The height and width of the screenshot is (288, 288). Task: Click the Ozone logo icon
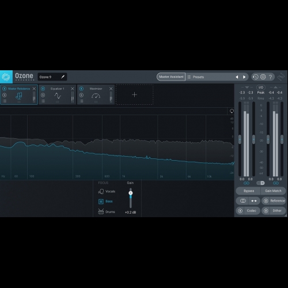point(6,77)
